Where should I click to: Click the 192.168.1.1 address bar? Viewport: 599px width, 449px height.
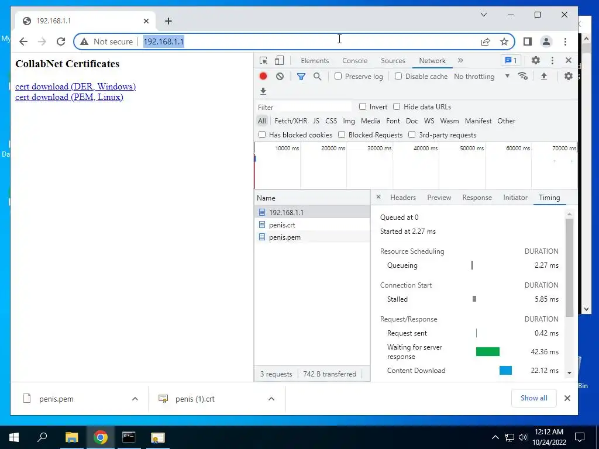(294, 42)
